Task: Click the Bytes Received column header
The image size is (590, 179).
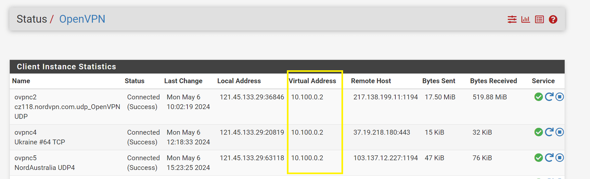Action: coord(493,81)
